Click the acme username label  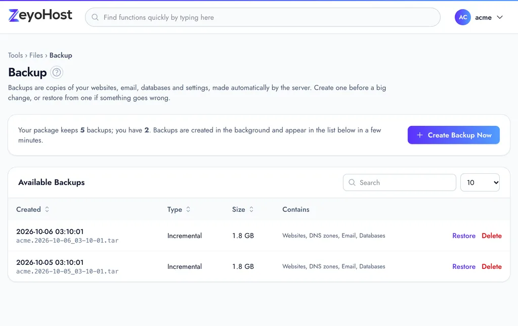pyautogui.click(x=483, y=18)
